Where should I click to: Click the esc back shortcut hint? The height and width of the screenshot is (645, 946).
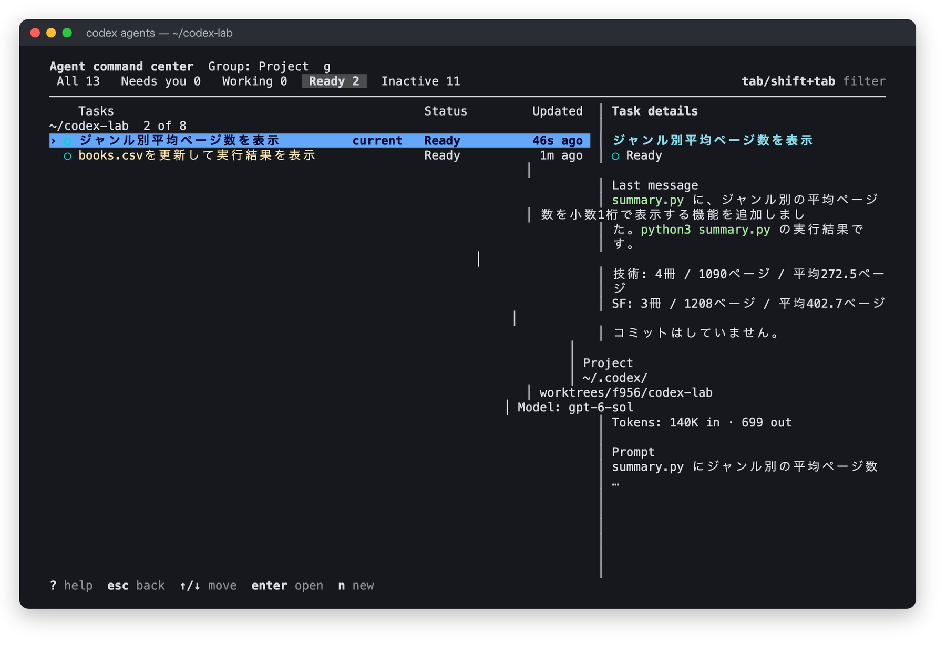[x=136, y=586]
